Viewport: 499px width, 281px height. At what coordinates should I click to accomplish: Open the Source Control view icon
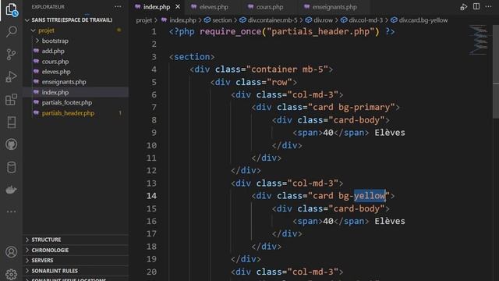12,55
